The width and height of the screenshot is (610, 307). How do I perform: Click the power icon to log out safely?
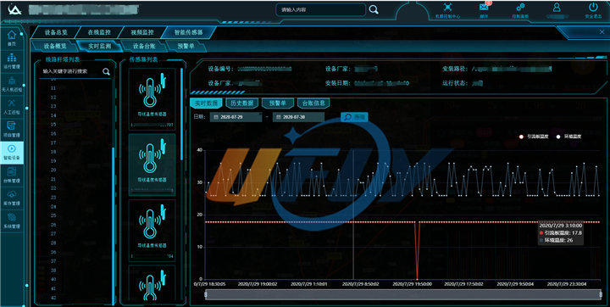593,10
